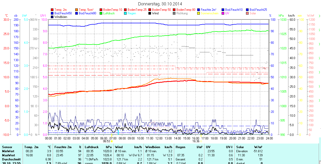This screenshot has width=321, height=164.
Task: Click the Feuchte 2m* legend label
Action: tap(209, 10)
